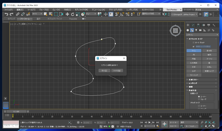This screenshot has height=131, width=222.
Task: Toggle the Angle Snap icon
Action: point(122,14)
